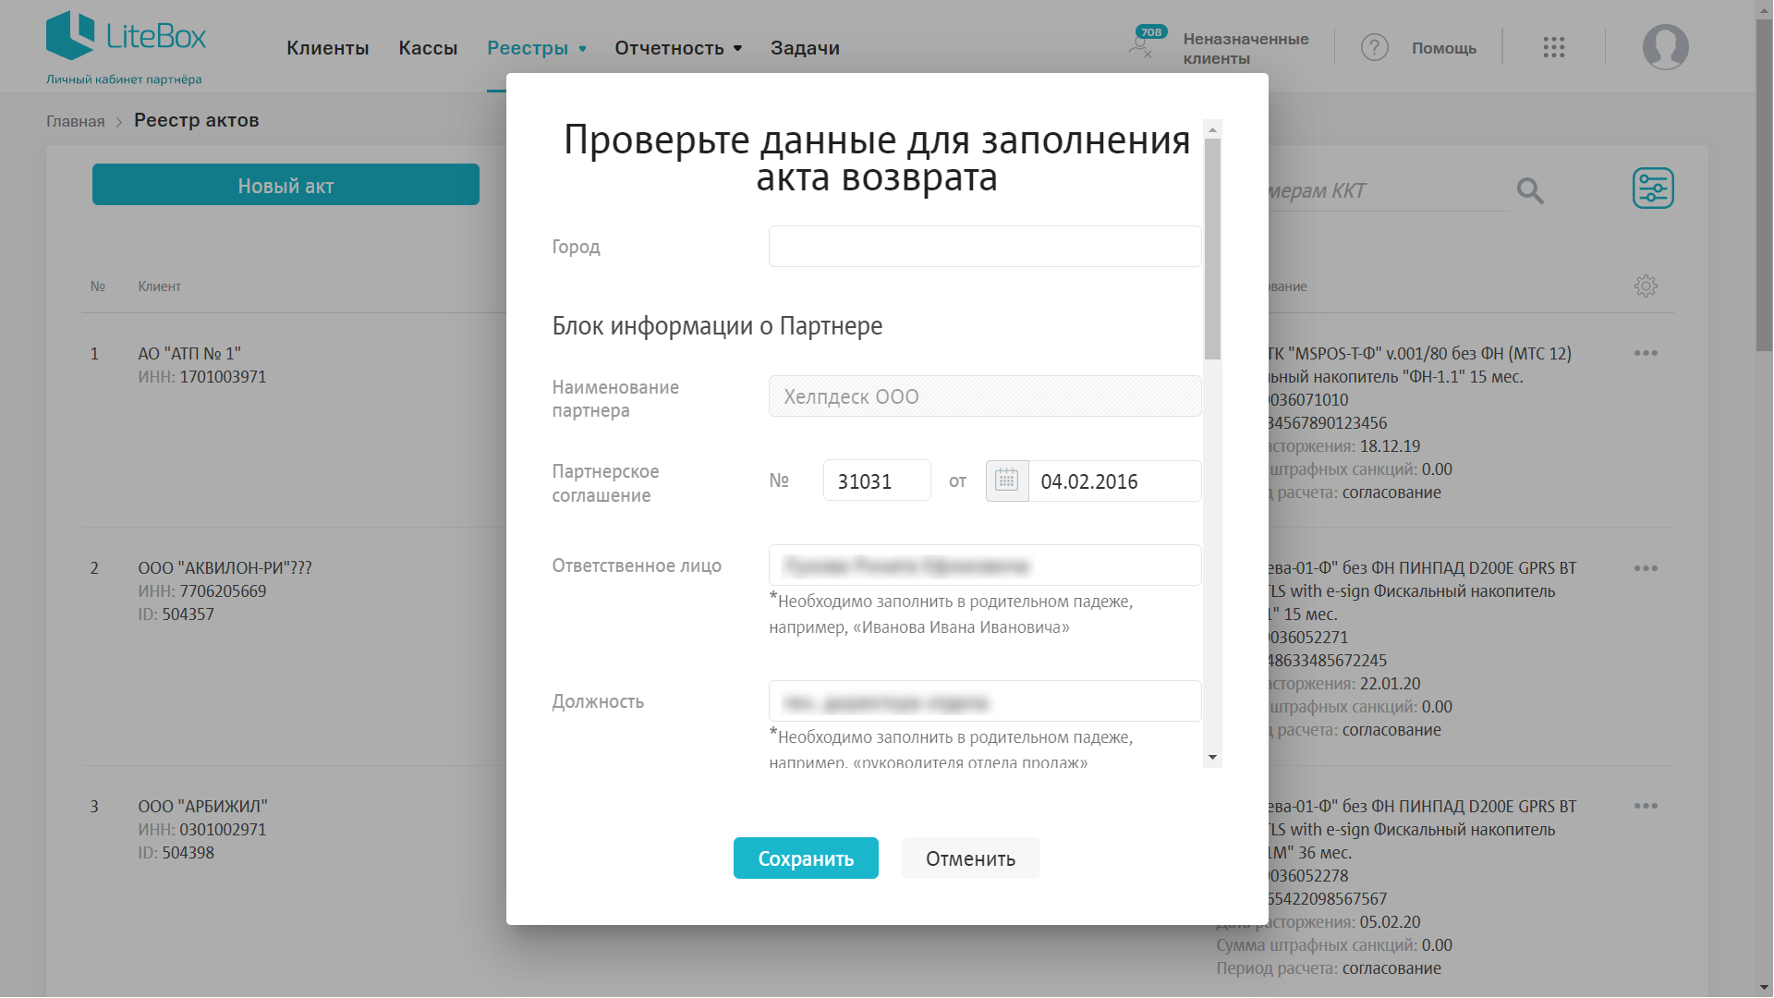This screenshot has height=998, width=1774.
Task: Click agreement number field 31031
Action: [x=877, y=481]
